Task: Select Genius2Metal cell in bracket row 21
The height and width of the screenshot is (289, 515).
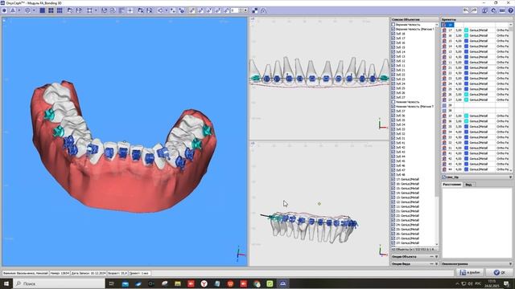Action: click(479, 67)
